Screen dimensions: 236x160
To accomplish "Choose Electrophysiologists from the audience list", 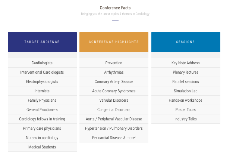I will pos(42,82).
